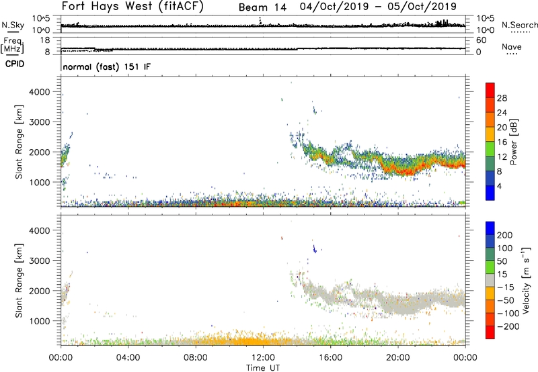Click the 'N.Sky' legend label
Viewport: 538px width, 372px height.
tap(13, 25)
